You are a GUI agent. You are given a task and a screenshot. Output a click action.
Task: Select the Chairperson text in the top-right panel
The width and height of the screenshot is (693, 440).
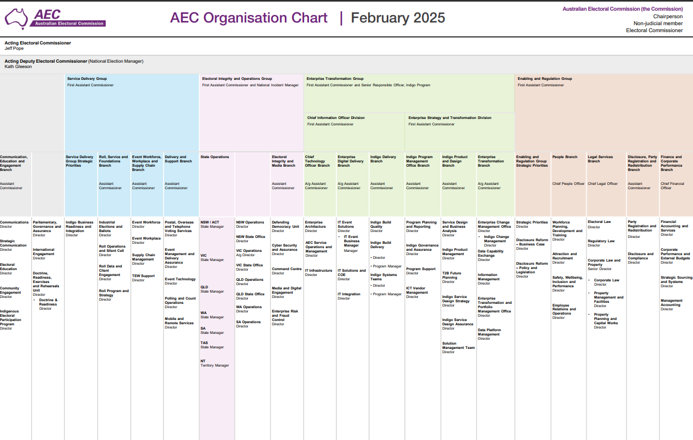pyautogui.click(x=667, y=16)
